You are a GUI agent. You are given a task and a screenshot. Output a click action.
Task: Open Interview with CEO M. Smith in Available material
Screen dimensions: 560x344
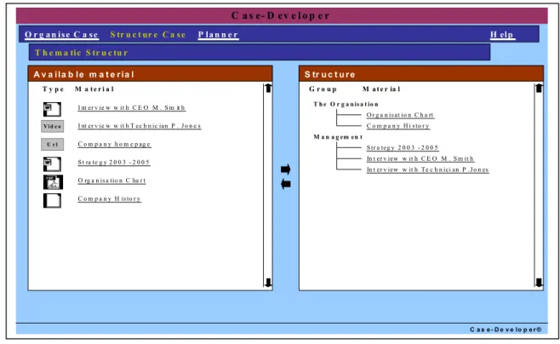(x=131, y=107)
